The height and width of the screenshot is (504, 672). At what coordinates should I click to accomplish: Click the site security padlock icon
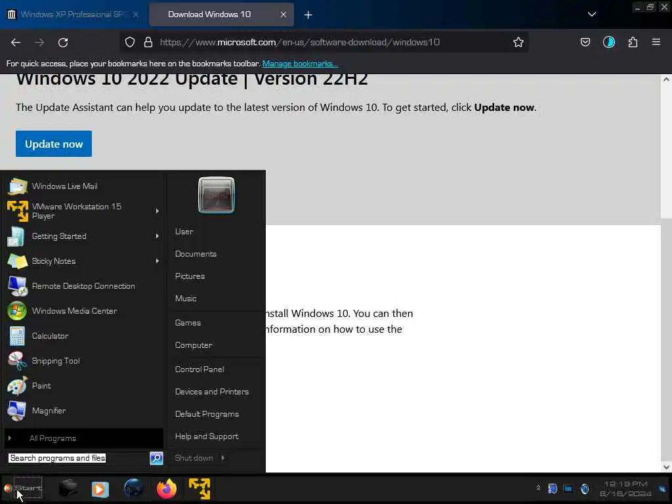pyautogui.click(x=148, y=42)
